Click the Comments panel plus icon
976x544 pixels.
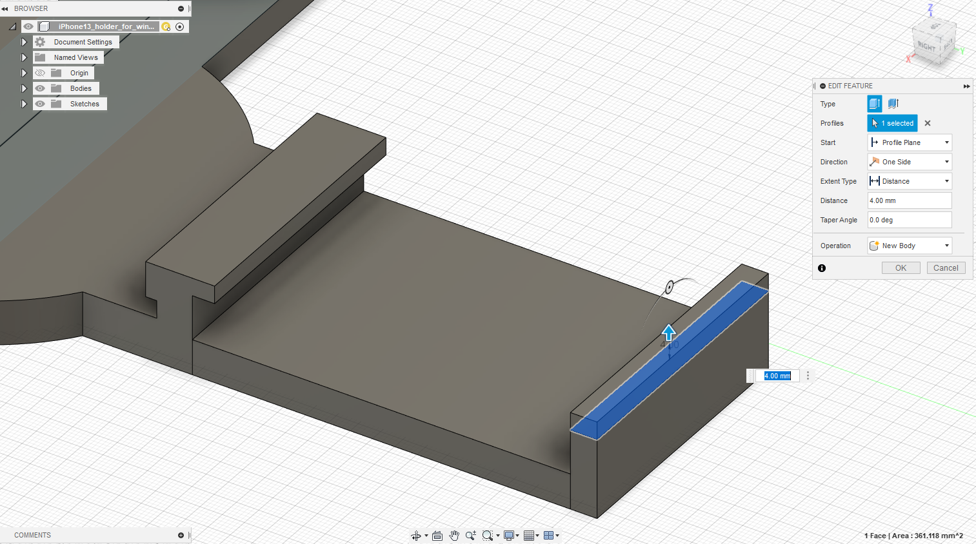tap(181, 535)
